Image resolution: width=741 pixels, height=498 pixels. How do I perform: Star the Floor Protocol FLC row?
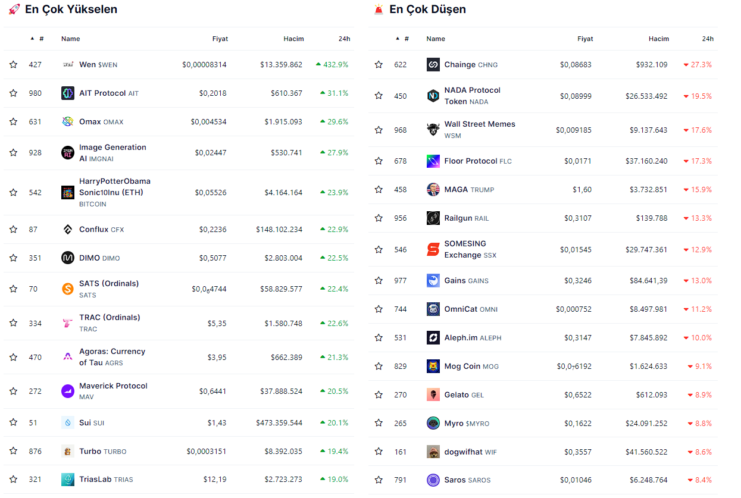tap(379, 161)
